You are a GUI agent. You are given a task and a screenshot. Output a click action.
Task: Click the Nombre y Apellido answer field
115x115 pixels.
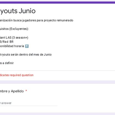click(x=29, y=103)
